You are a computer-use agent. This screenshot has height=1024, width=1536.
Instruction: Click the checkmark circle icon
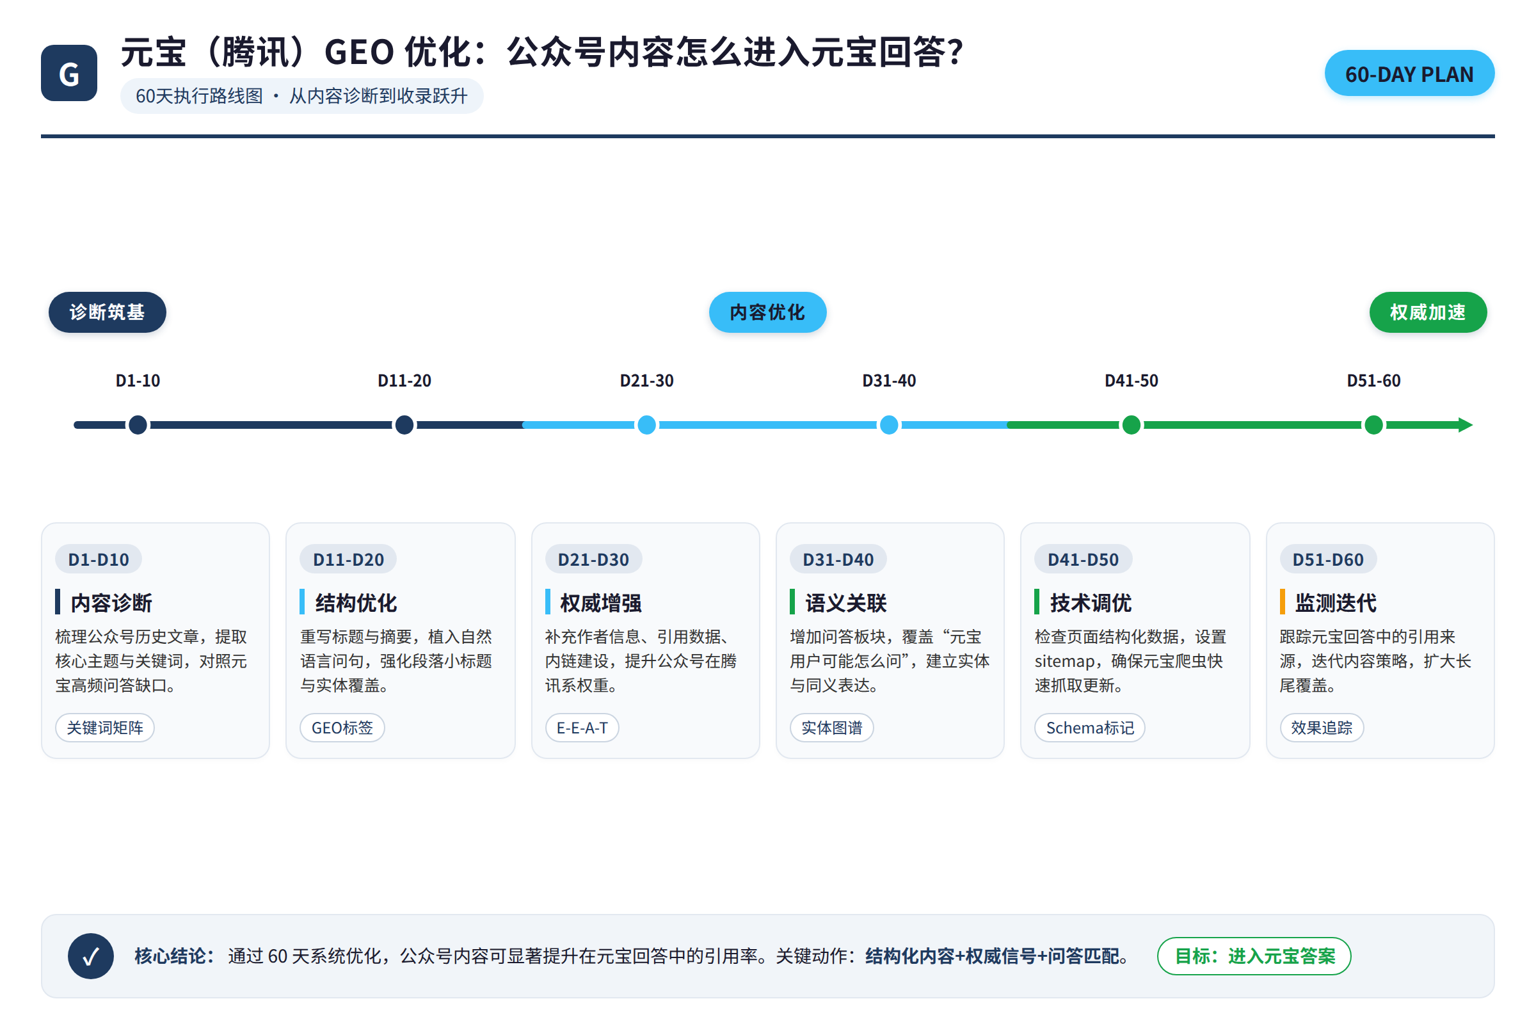click(x=91, y=956)
